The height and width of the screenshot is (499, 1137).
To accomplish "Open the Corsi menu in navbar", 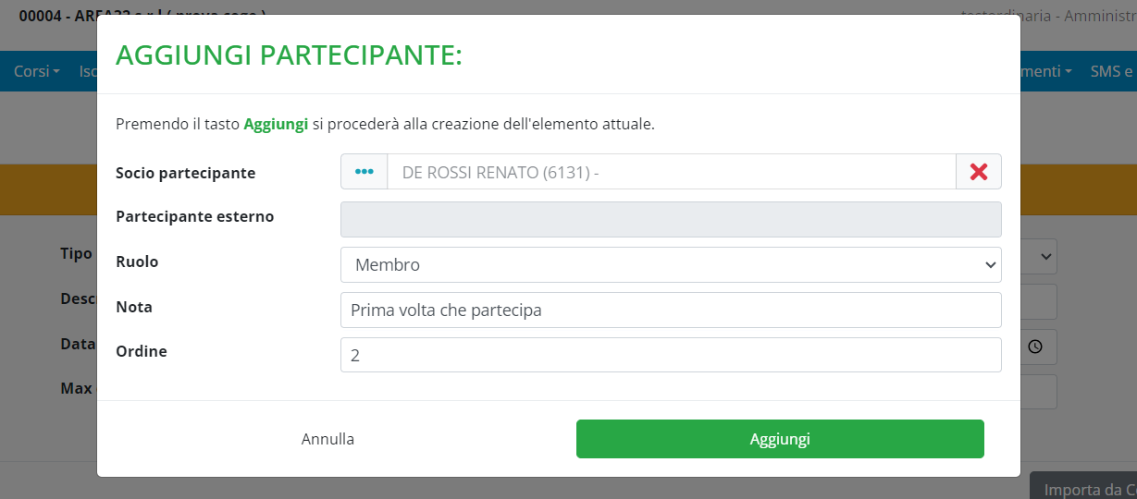I will click(x=37, y=71).
